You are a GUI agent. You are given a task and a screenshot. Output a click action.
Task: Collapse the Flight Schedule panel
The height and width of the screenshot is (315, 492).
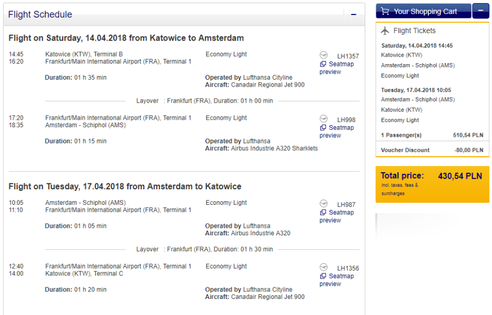(x=353, y=14)
